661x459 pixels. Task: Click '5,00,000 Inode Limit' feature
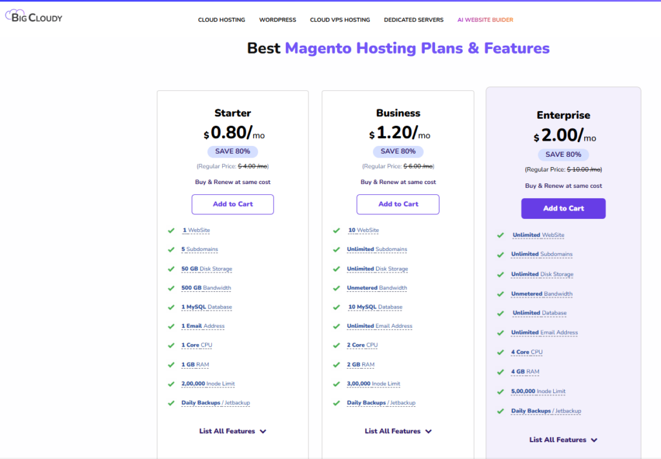click(x=538, y=391)
